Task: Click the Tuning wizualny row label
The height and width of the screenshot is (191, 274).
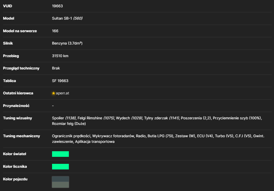Action: click(x=17, y=118)
